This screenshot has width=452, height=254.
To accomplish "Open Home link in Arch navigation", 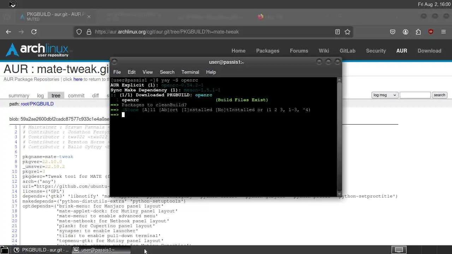I will tap(238, 51).
